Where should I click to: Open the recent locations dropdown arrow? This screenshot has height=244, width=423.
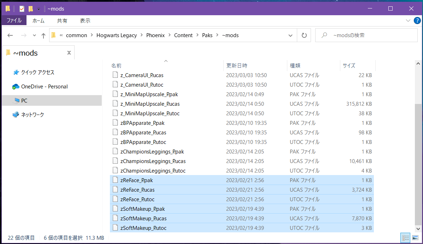34,35
